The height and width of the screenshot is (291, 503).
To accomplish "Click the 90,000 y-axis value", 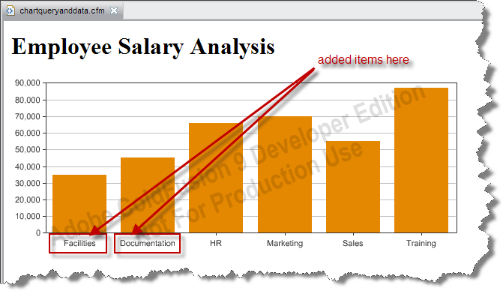I will point(28,83).
